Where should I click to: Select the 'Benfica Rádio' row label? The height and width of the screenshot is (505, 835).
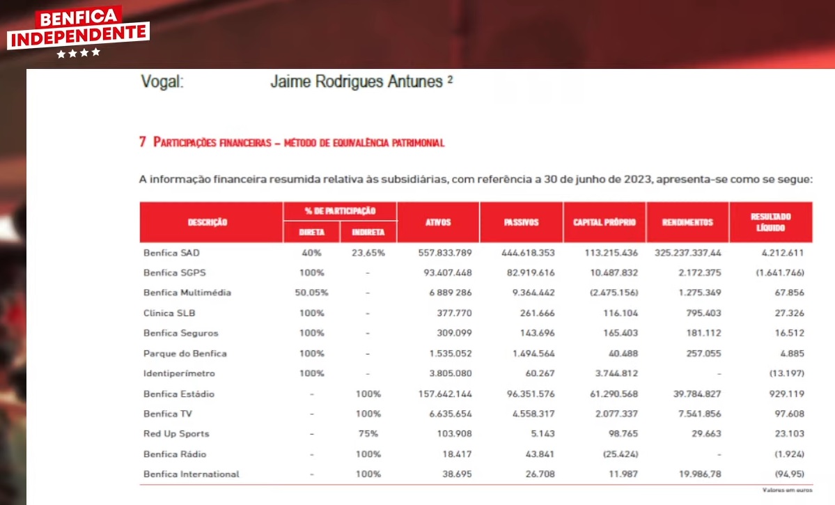[x=175, y=454]
